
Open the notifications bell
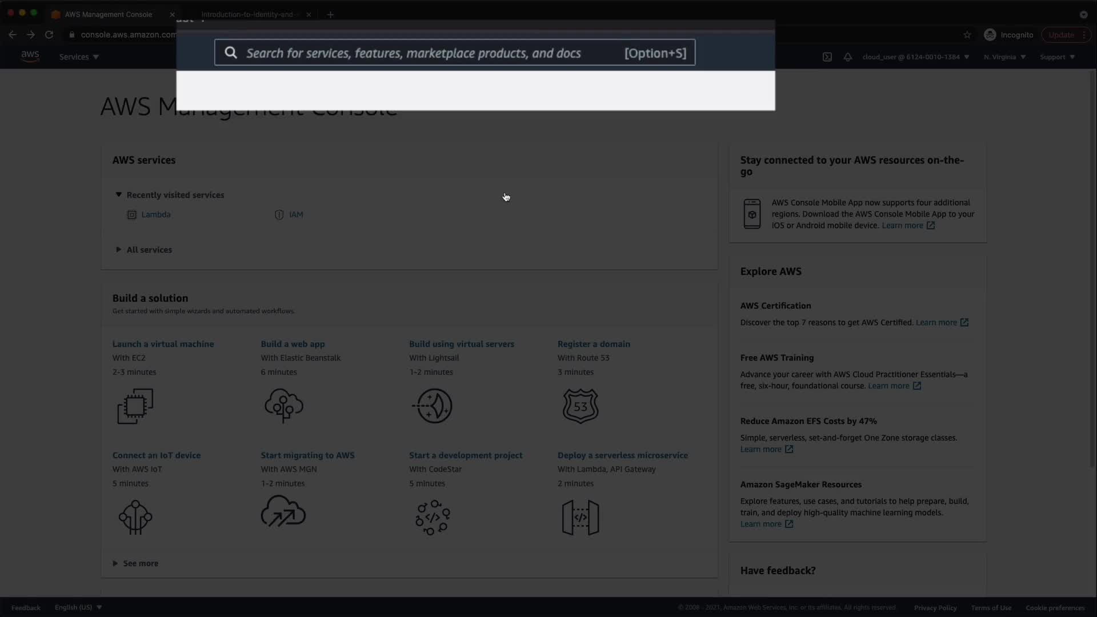[847, 57]
